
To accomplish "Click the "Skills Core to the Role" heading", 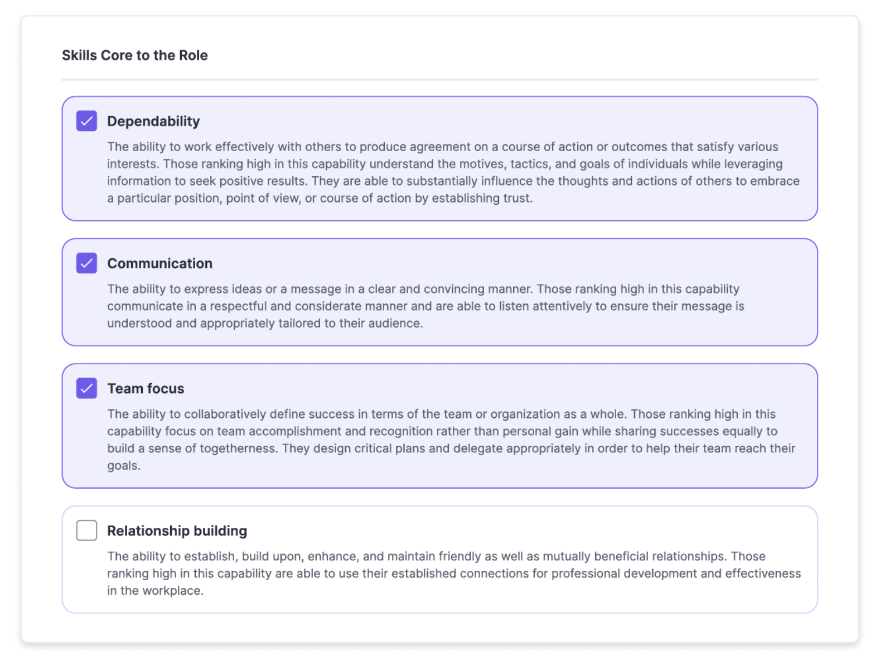I will pos(134,55).
